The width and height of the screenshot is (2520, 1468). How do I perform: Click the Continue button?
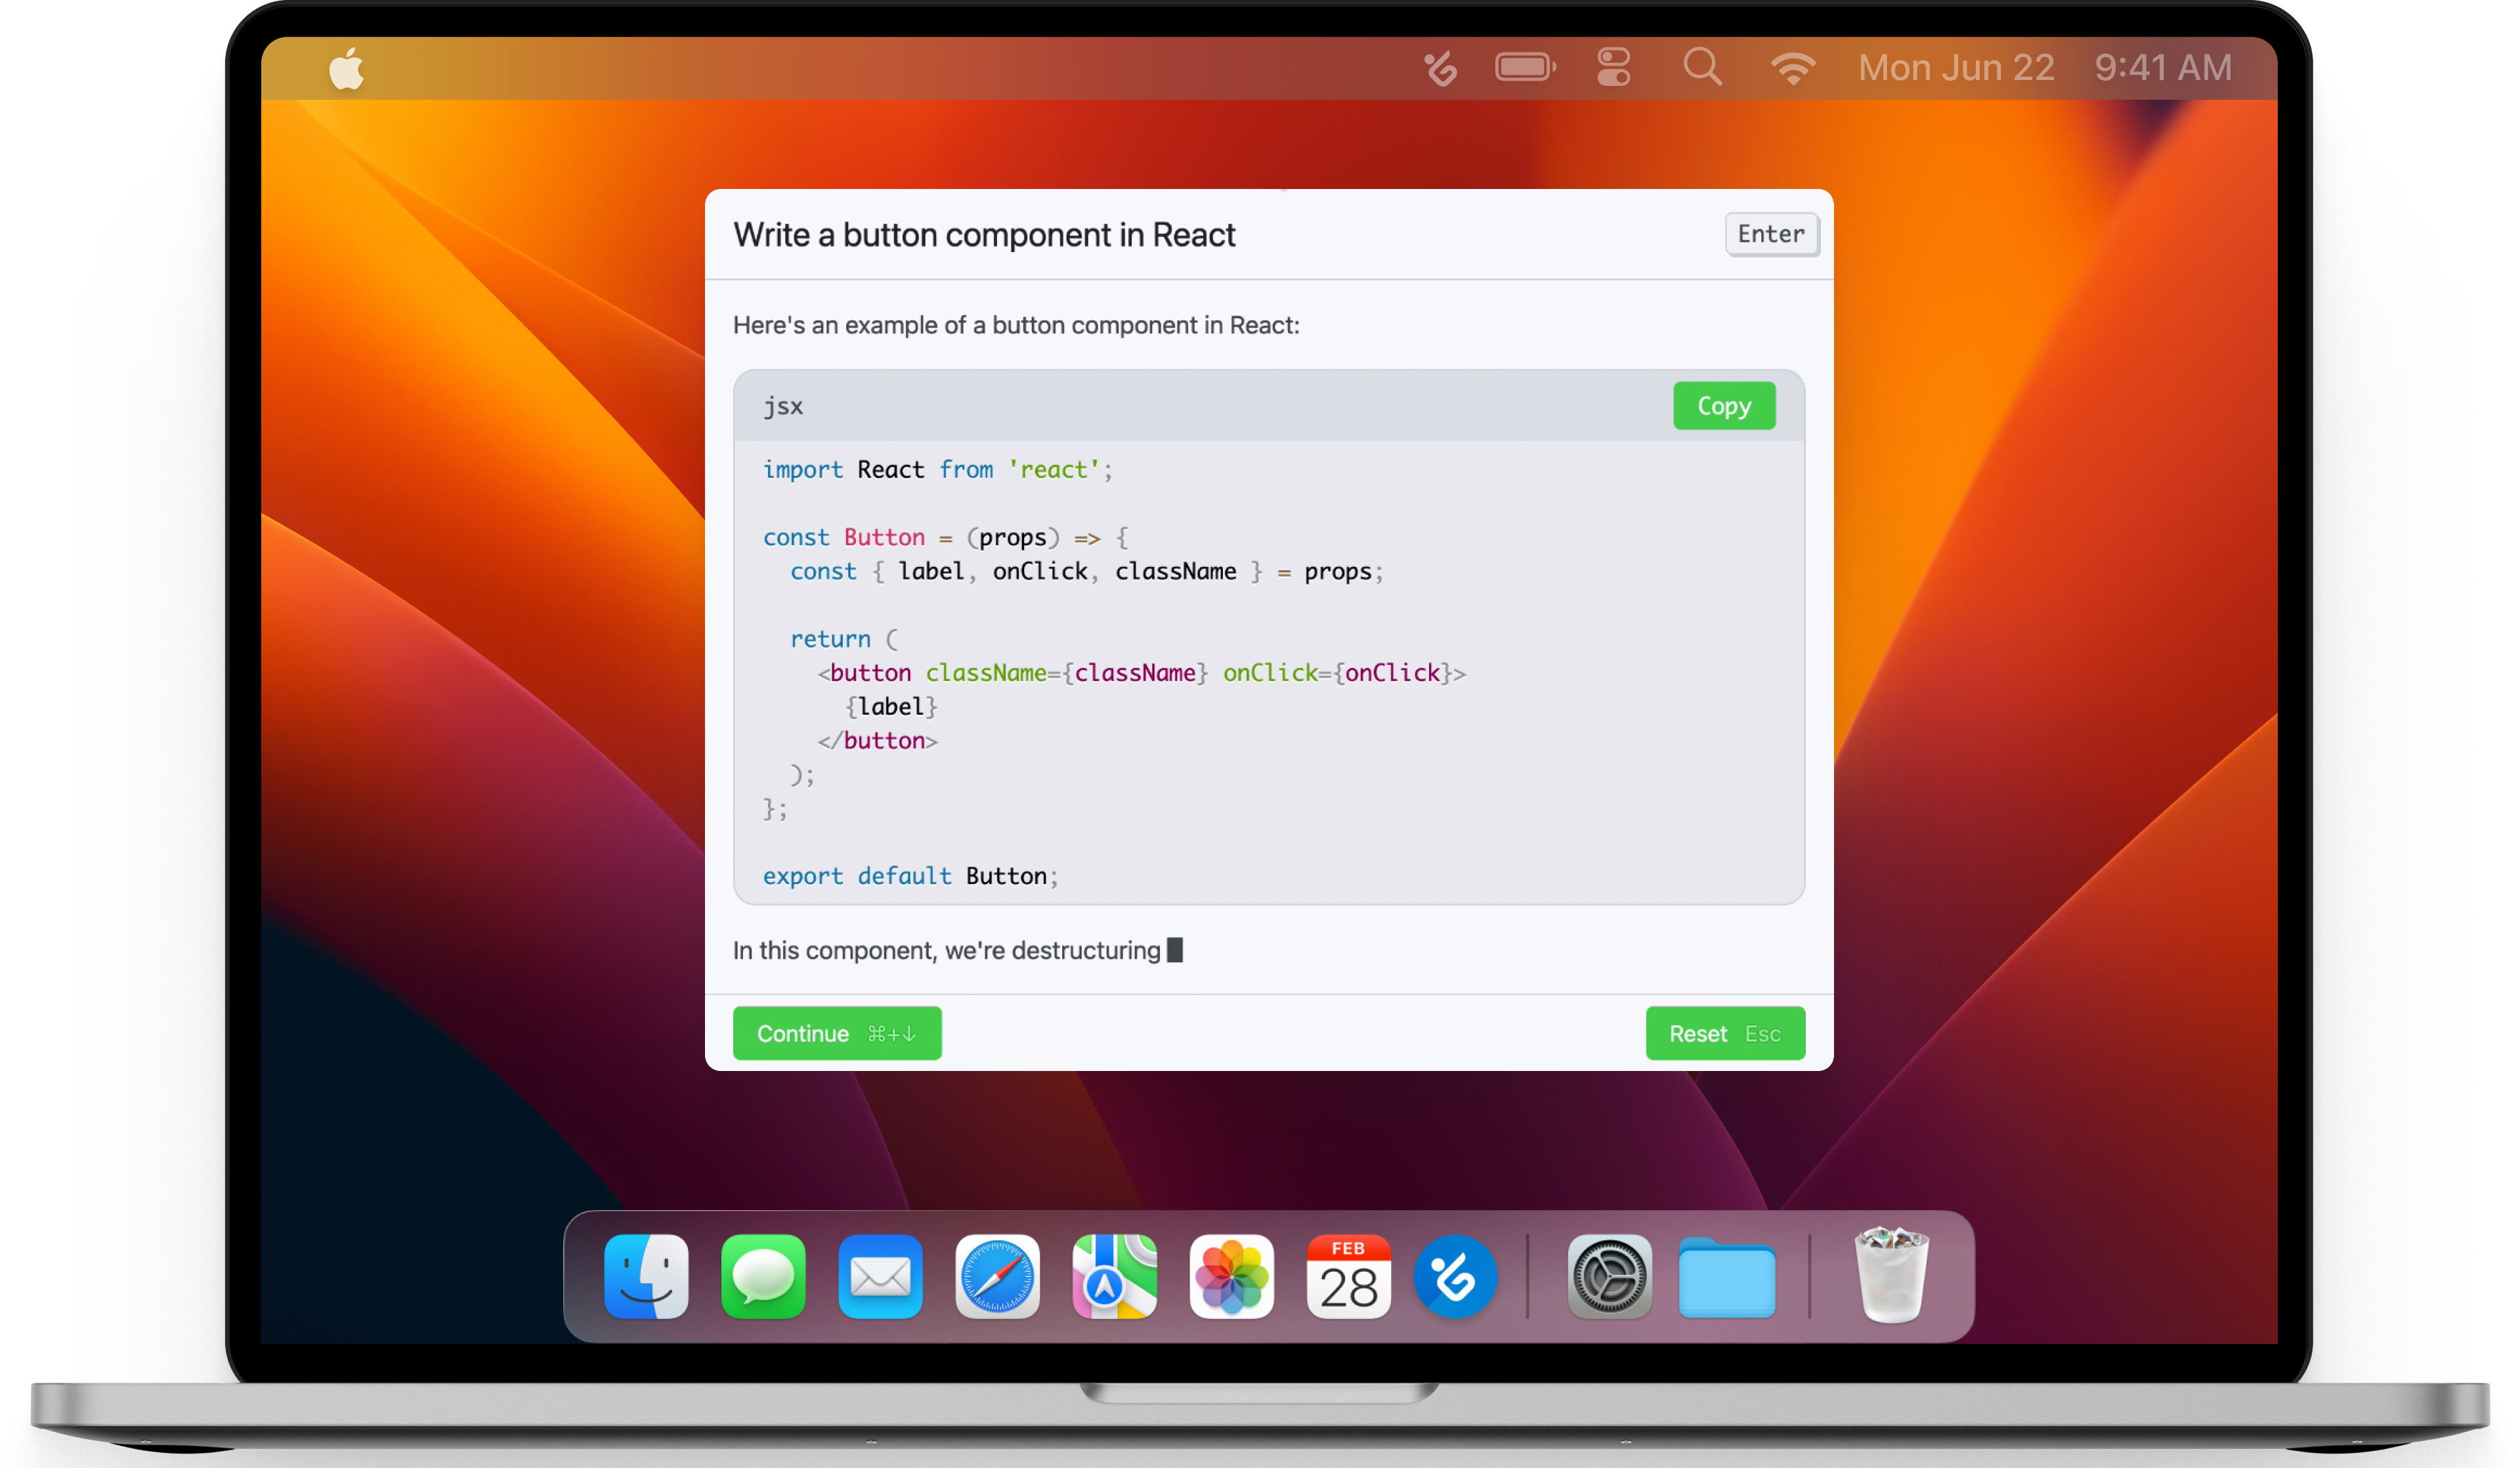(x=837, y=1033)
